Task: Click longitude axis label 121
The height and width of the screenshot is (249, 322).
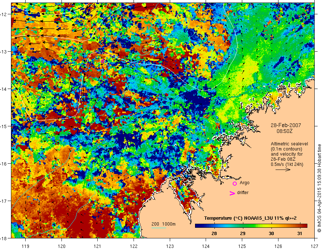Action: pos(98,246)
